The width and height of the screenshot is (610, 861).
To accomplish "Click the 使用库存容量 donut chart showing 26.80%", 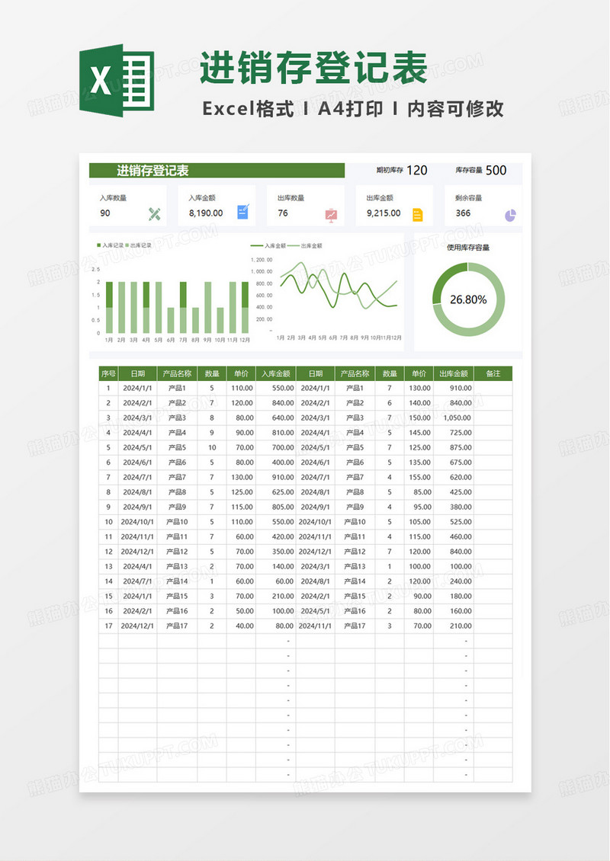I will pyautogui.click(x=468, y=299).
